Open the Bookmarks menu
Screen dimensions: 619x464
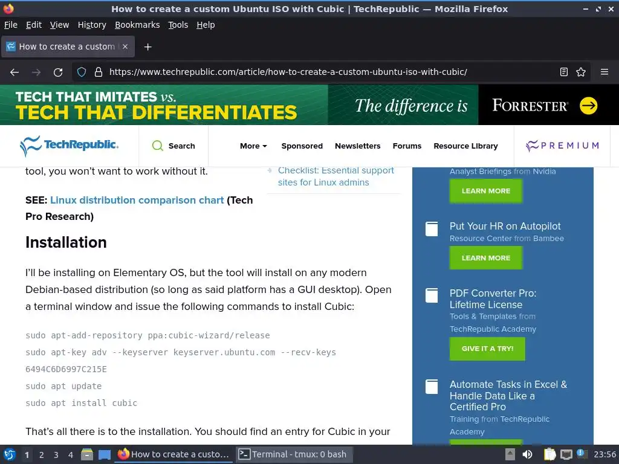[x=137, y=25]
